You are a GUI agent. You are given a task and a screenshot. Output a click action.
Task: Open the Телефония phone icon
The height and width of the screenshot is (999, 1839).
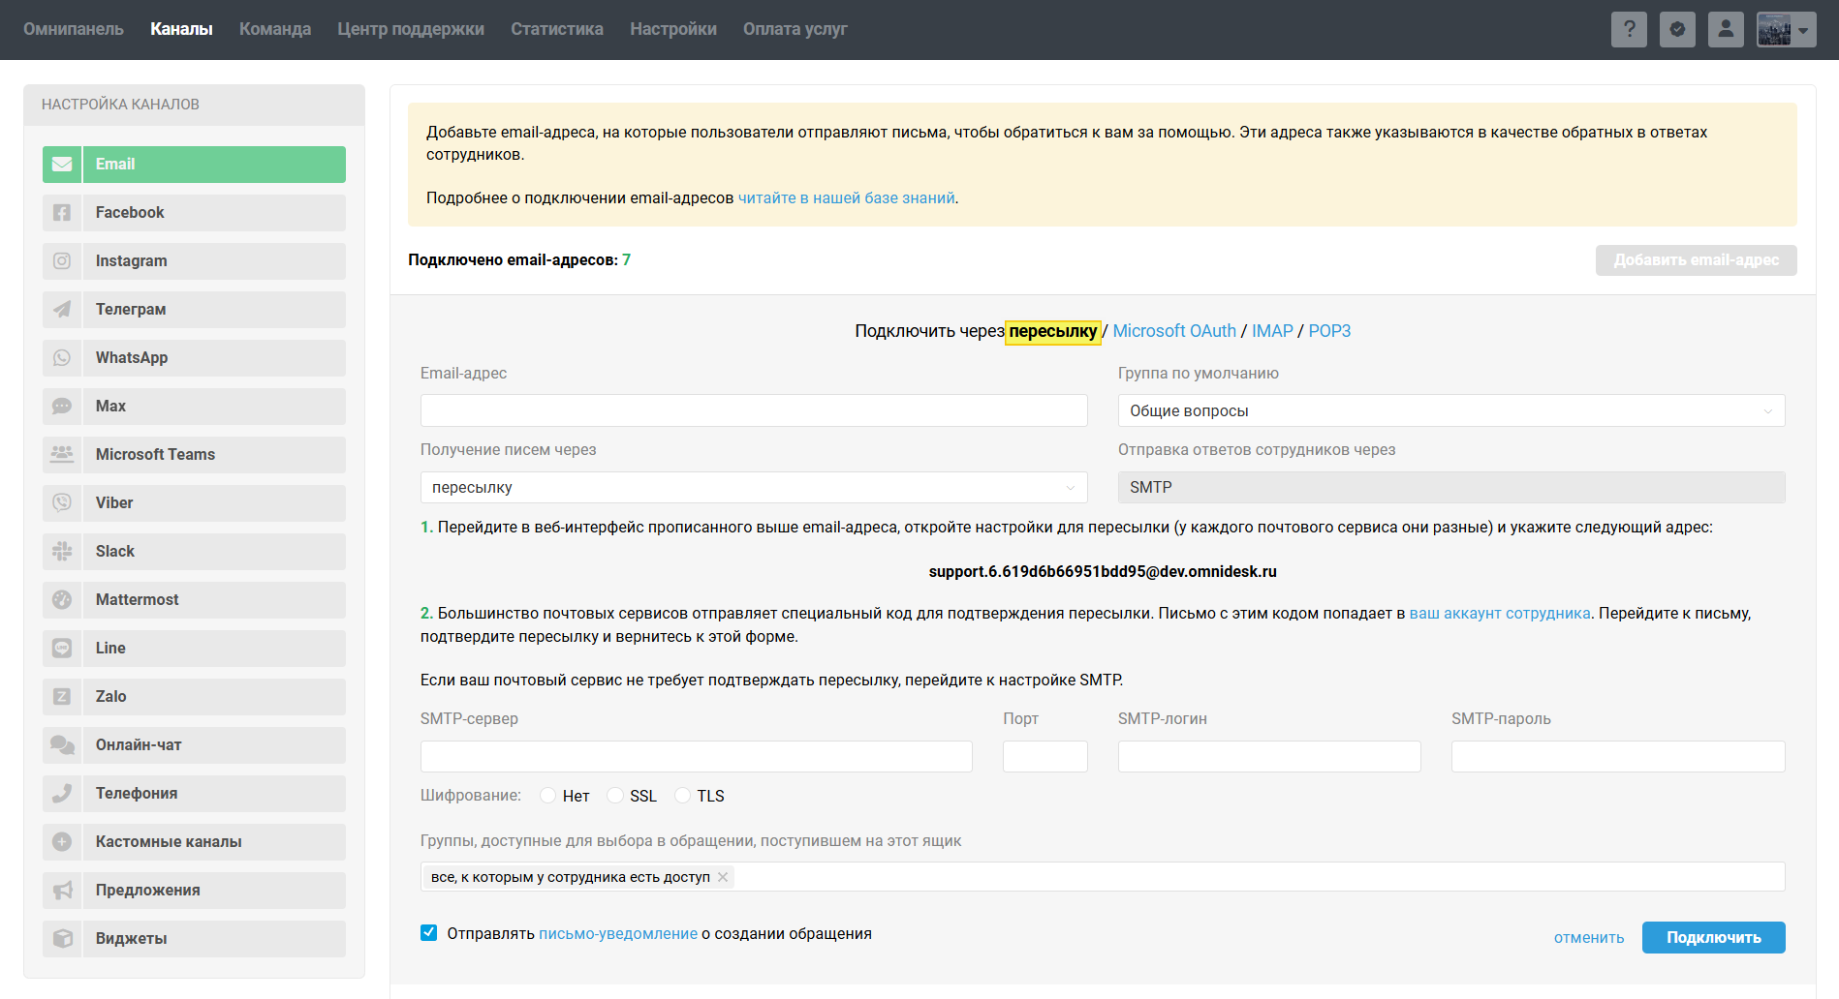coord(62,794)
